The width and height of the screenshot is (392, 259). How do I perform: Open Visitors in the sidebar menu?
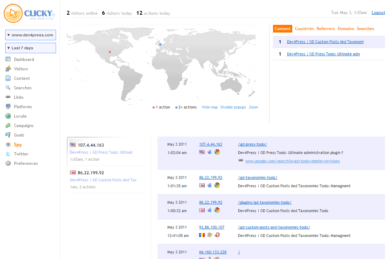click(x=21, y=69)
